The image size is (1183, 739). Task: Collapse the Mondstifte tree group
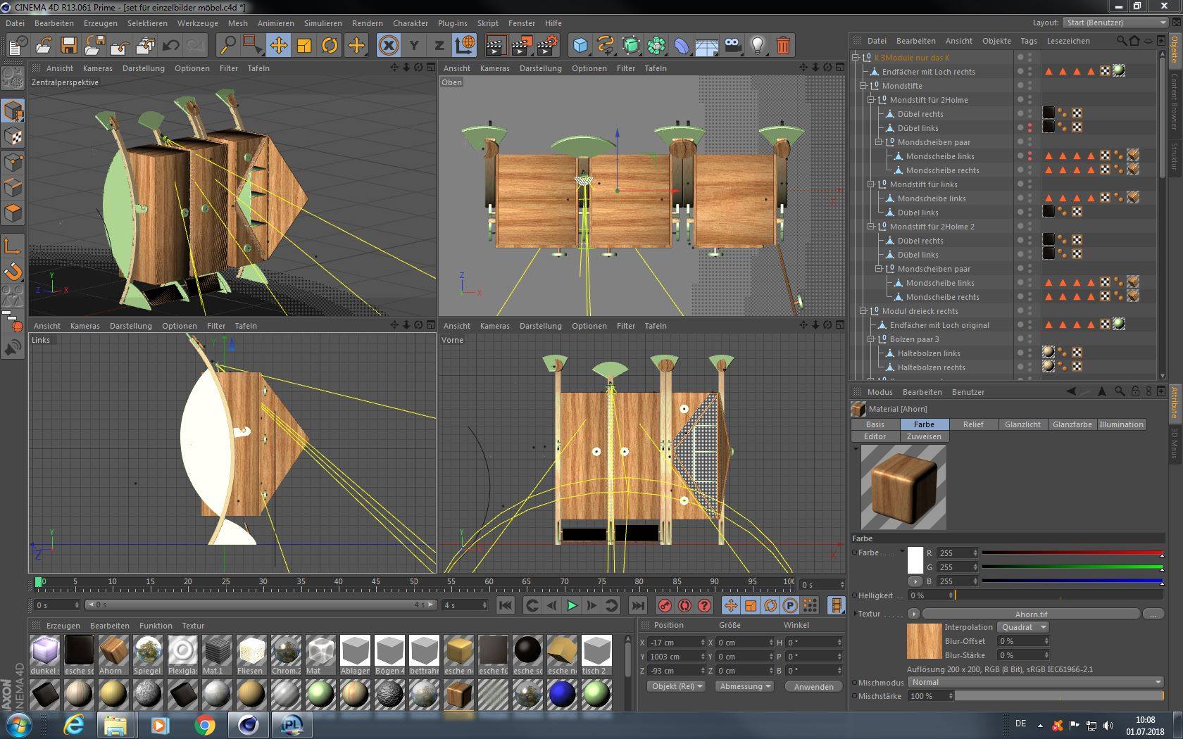[863, 86]
